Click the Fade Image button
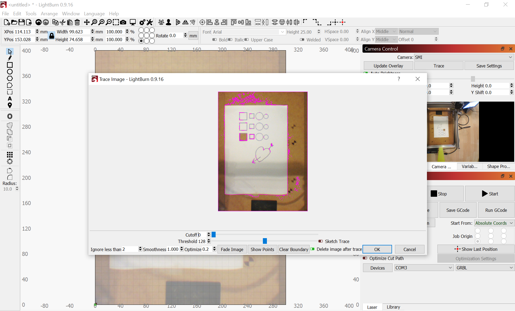The height and width of the screenshot is (311, 515). point(232,249)
